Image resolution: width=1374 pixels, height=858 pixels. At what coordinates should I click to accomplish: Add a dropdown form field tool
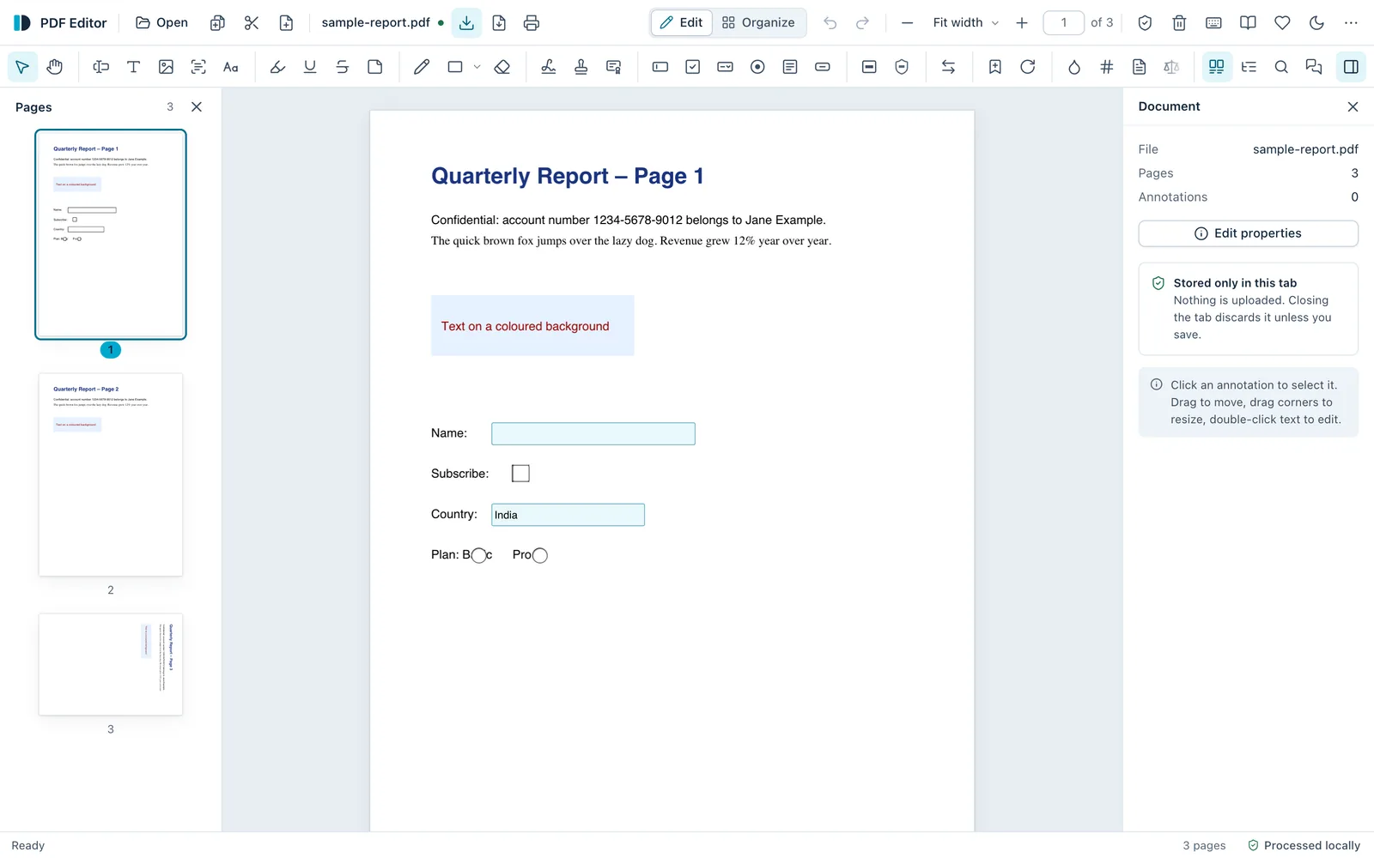pyautogui.click(x=726, y=67)
